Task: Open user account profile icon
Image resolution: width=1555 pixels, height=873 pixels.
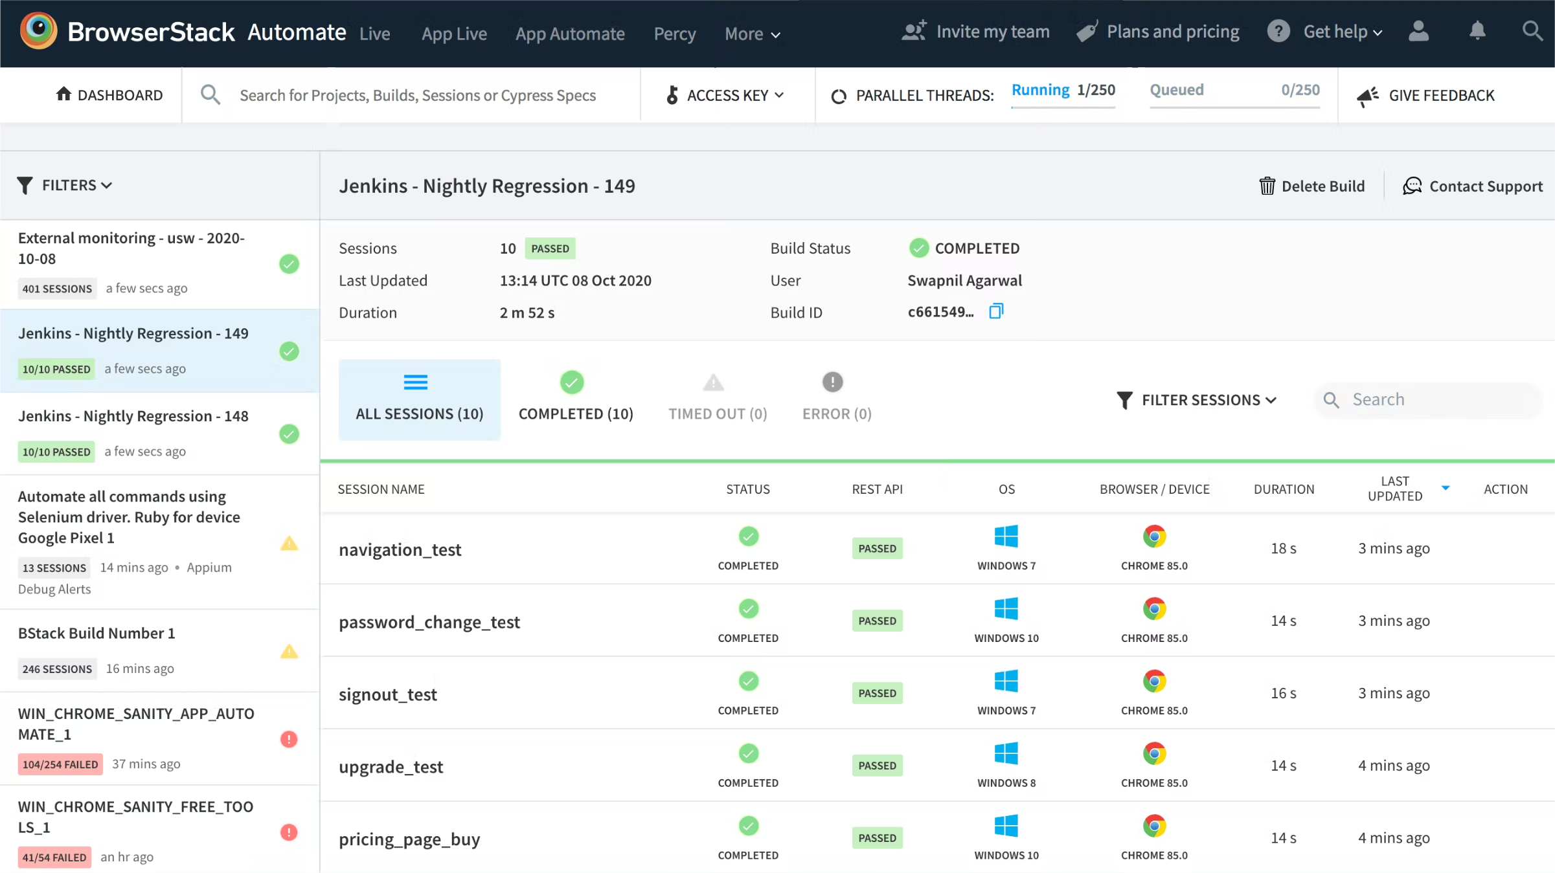Action: pos(1418,31)
